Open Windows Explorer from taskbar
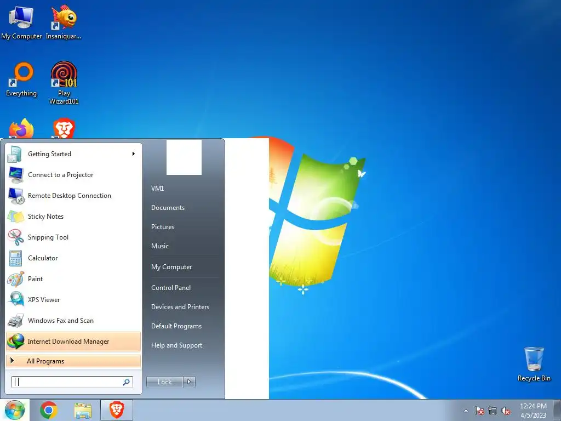The width and height of the screenshot is (561, 421). (83, 410)
